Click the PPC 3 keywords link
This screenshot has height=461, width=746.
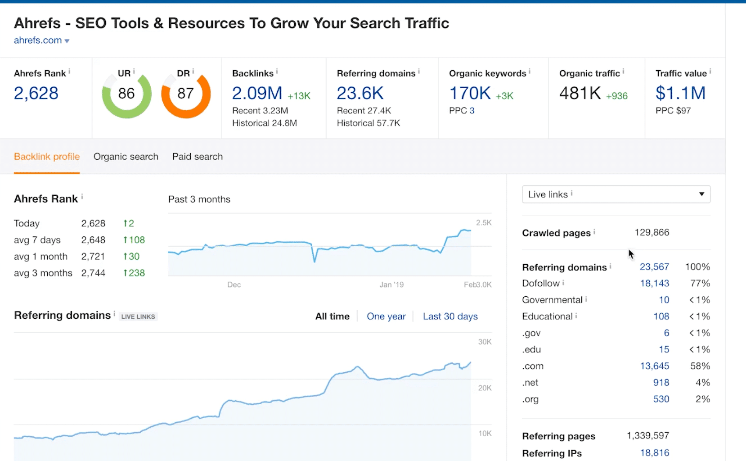pos(472,111)
